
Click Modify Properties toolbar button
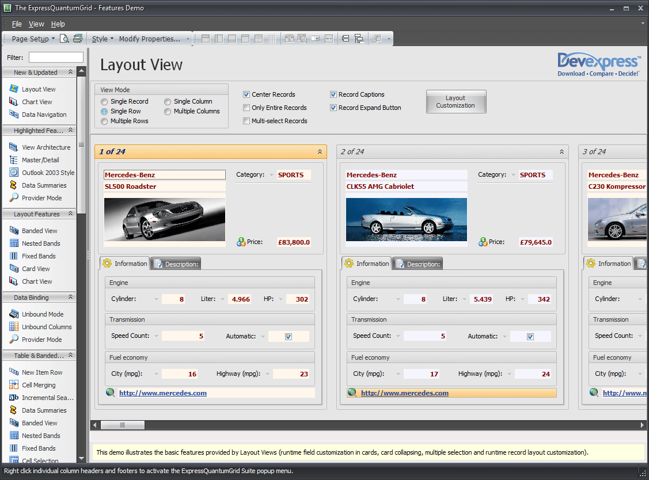pos(150,39)
